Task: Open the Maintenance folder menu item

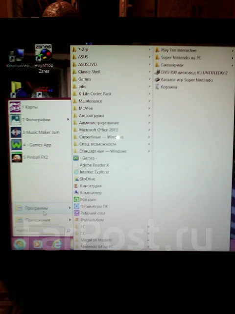Action: coord(112,101)
